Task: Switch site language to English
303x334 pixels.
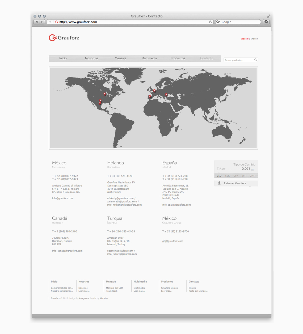Action: (x=254, y=39)
